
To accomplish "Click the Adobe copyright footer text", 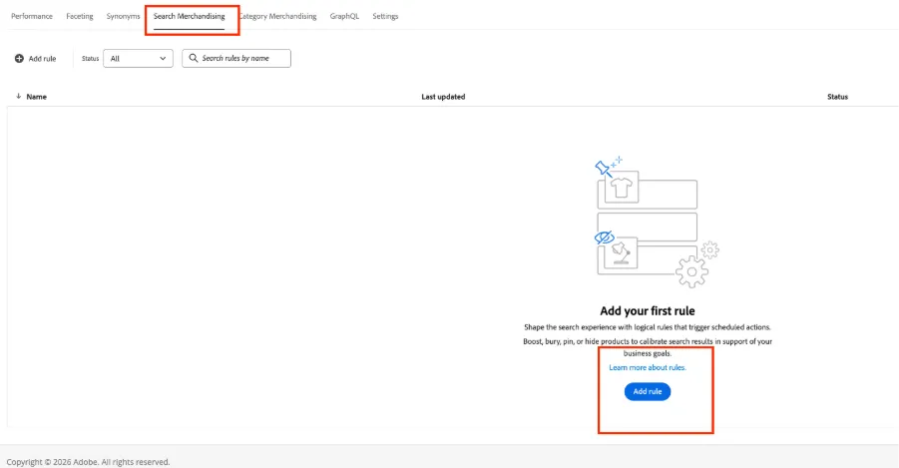I will point(88,462).
